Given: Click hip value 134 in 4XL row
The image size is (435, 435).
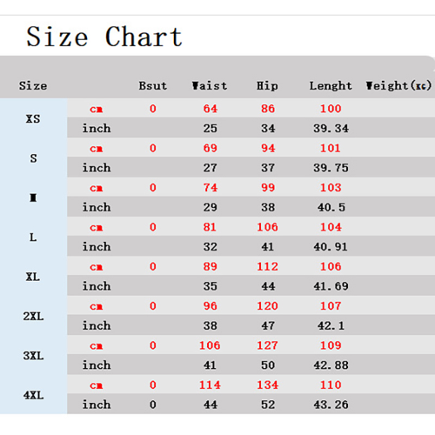Looking at the screenshot, I should point(267,385).
